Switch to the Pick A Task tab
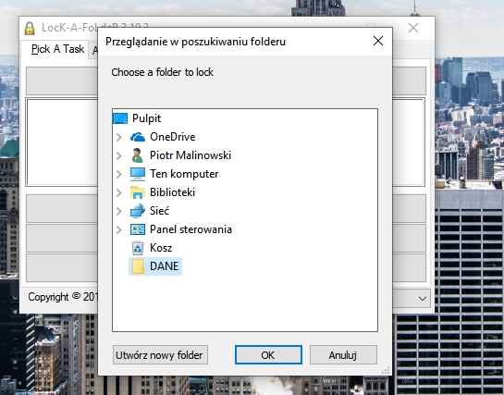Viewport: 504px width, 395px height. coord(57,49)
